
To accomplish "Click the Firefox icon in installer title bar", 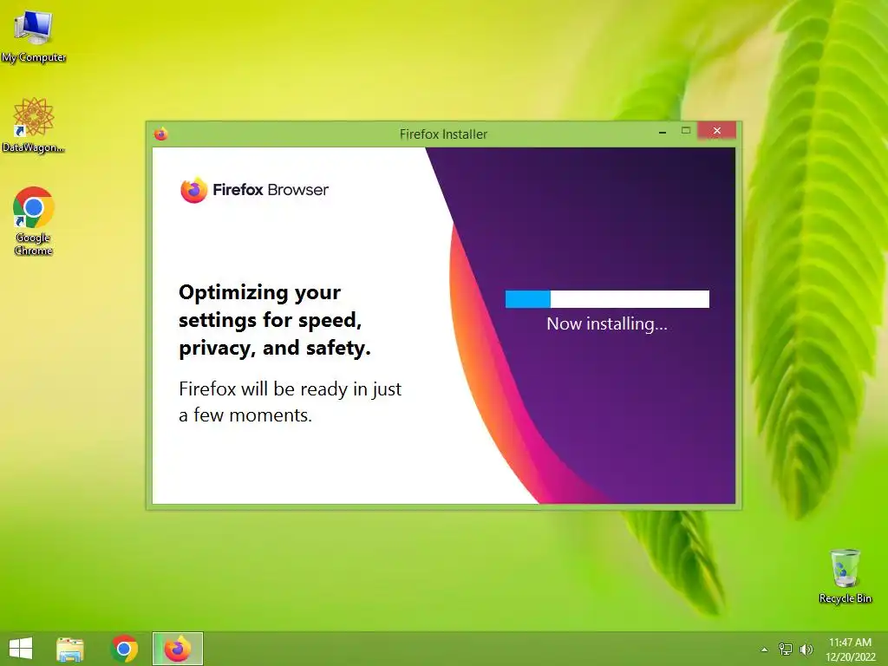I will click(160, 134).
